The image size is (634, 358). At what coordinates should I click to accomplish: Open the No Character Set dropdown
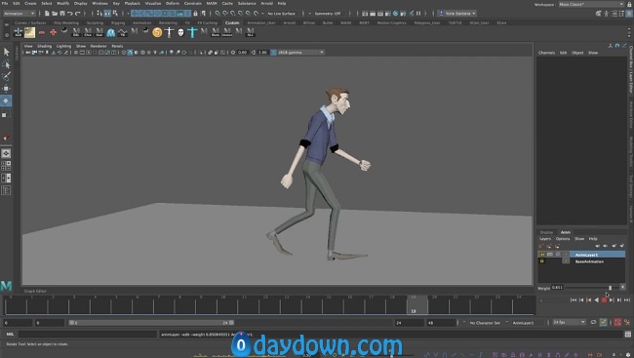(485, 323)
